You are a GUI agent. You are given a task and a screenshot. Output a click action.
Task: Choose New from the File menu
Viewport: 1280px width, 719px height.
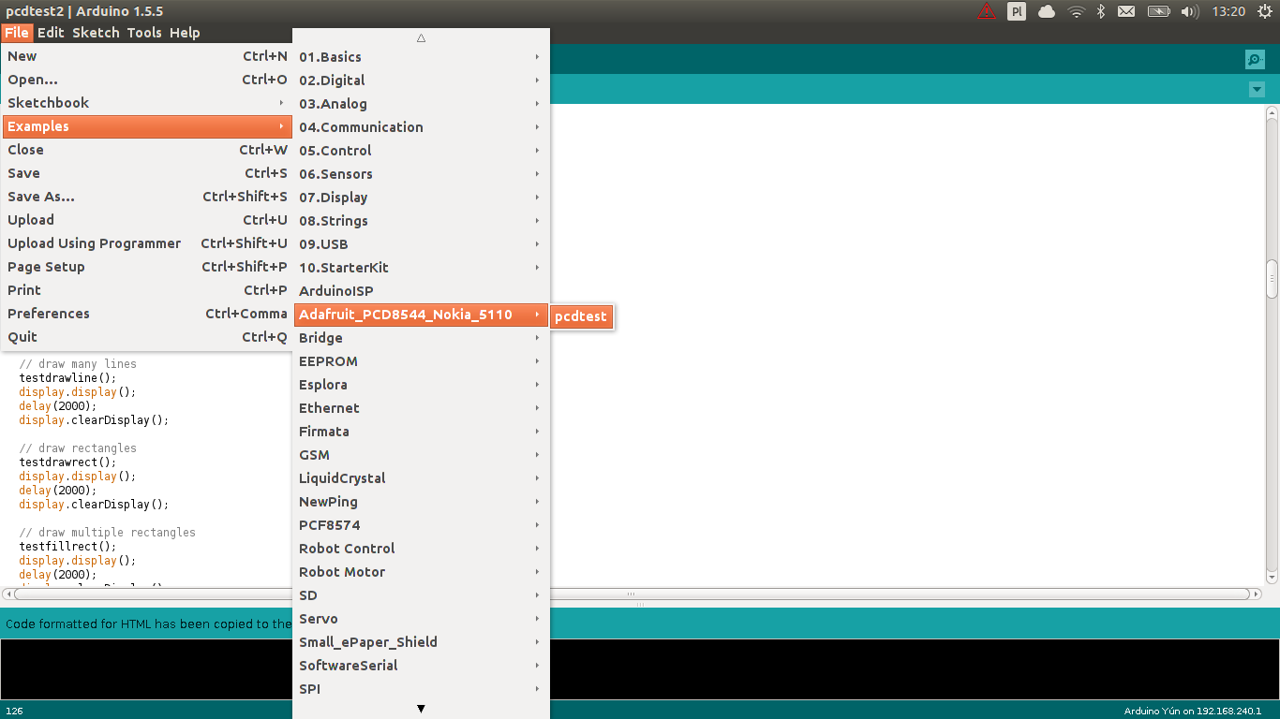[x=147, y=56]
